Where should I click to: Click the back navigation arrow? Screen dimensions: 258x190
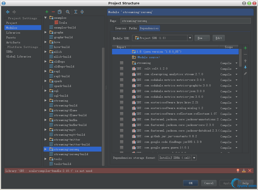click(x=7, y=12)
